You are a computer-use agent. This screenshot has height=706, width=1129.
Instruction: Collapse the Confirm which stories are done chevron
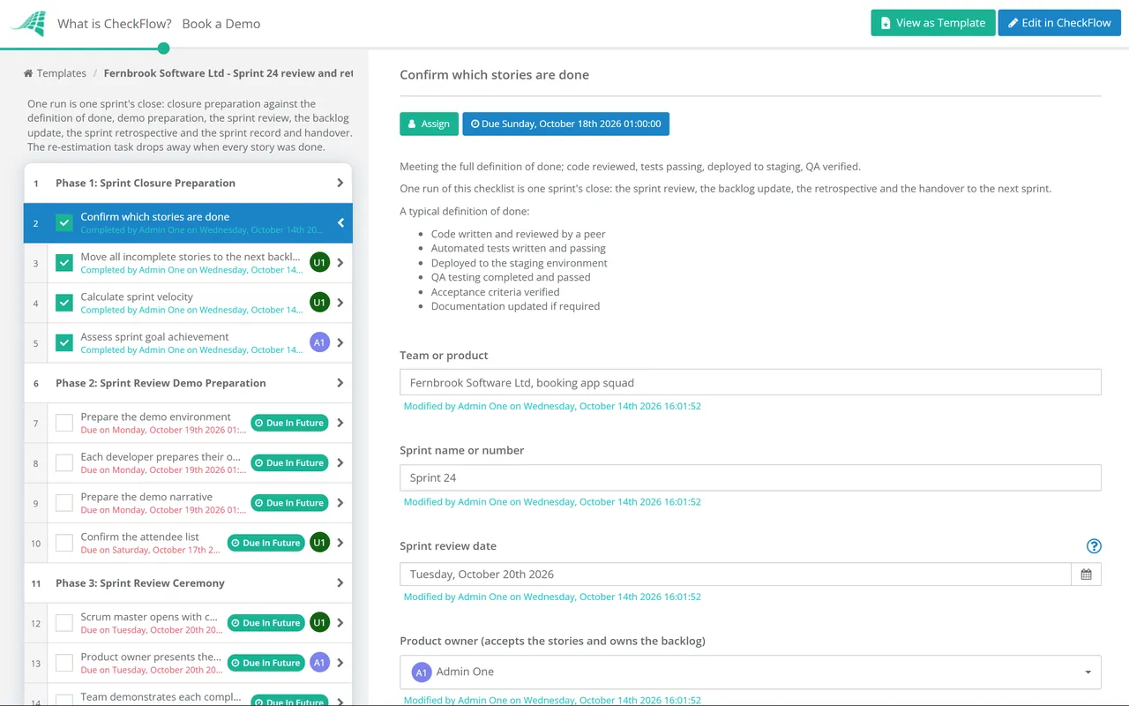click(340, 223)
